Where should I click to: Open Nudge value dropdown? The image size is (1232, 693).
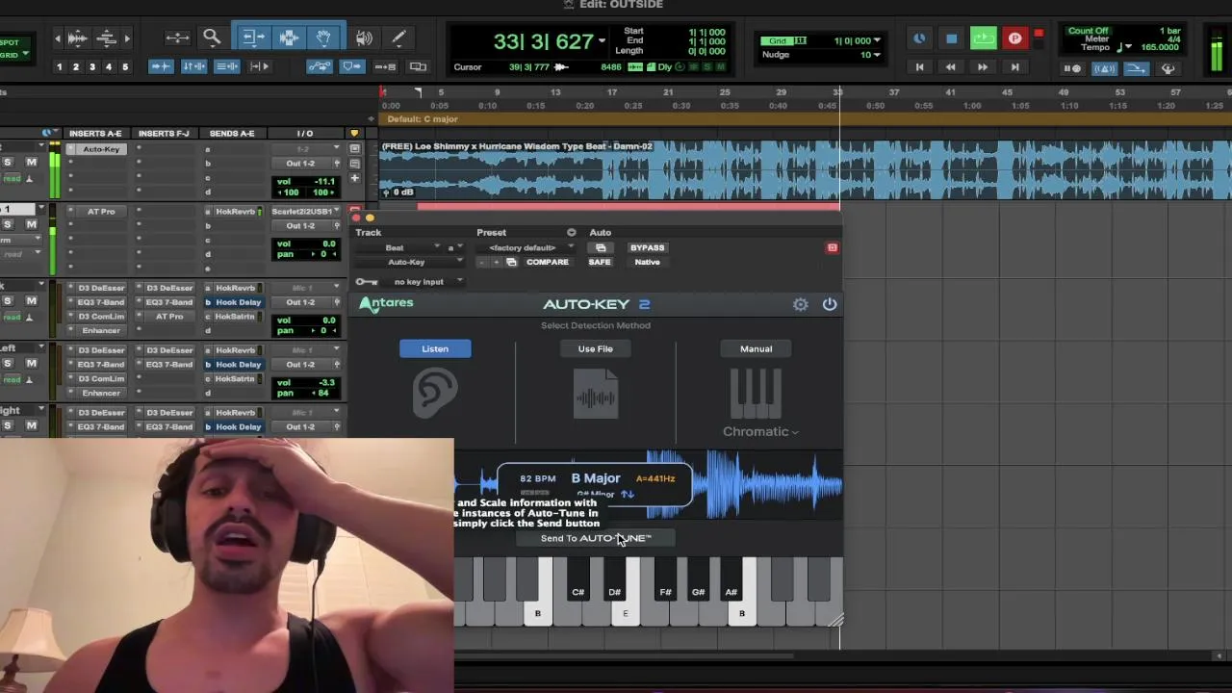click(877, 55)
